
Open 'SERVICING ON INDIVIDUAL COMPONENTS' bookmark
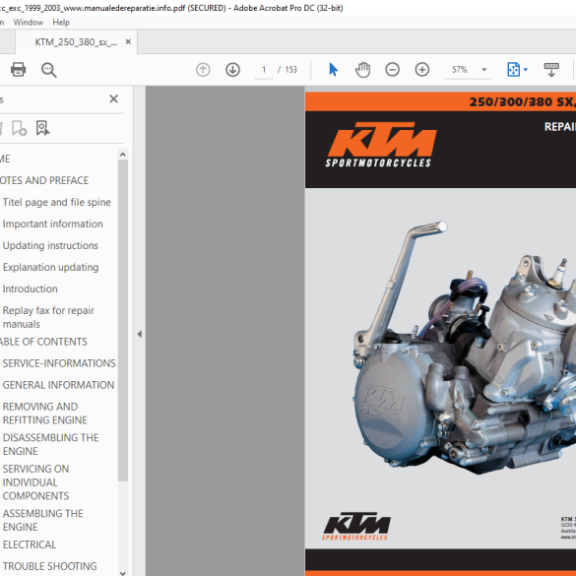pos(35,482)
